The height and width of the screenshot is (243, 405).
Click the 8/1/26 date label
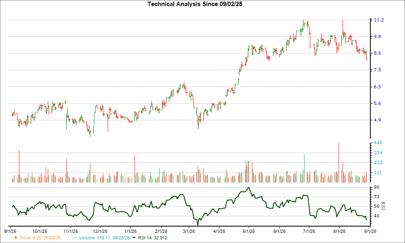pos(339,231)
